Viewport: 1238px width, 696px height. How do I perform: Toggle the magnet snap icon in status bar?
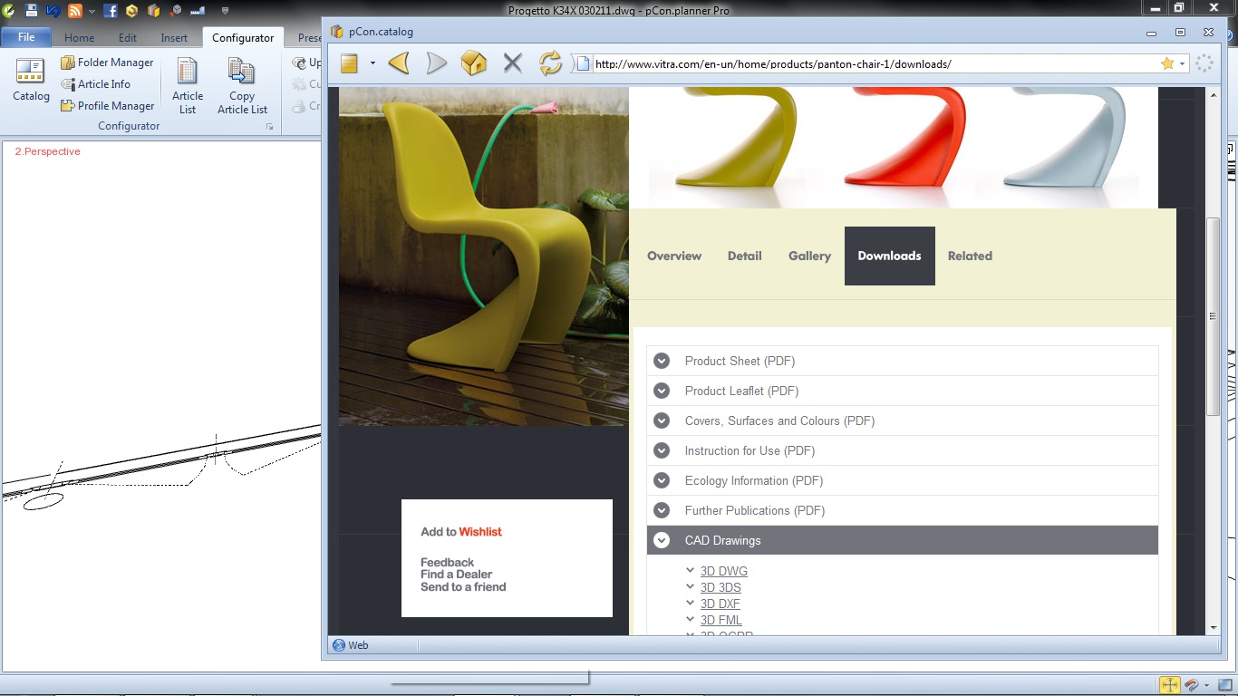click(x=1192, y=685)
